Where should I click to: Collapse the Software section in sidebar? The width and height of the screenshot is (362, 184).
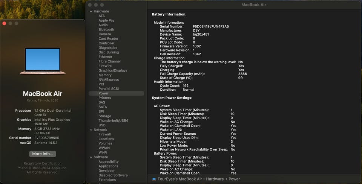click(91, 157)
